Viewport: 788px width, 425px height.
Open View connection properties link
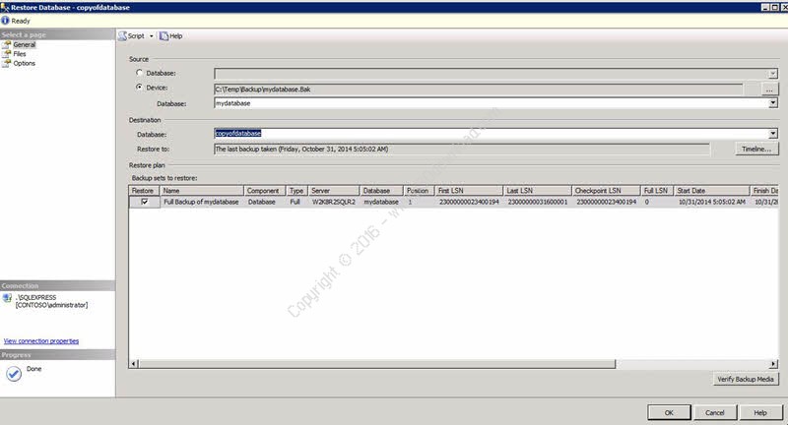tap(41, 341)
